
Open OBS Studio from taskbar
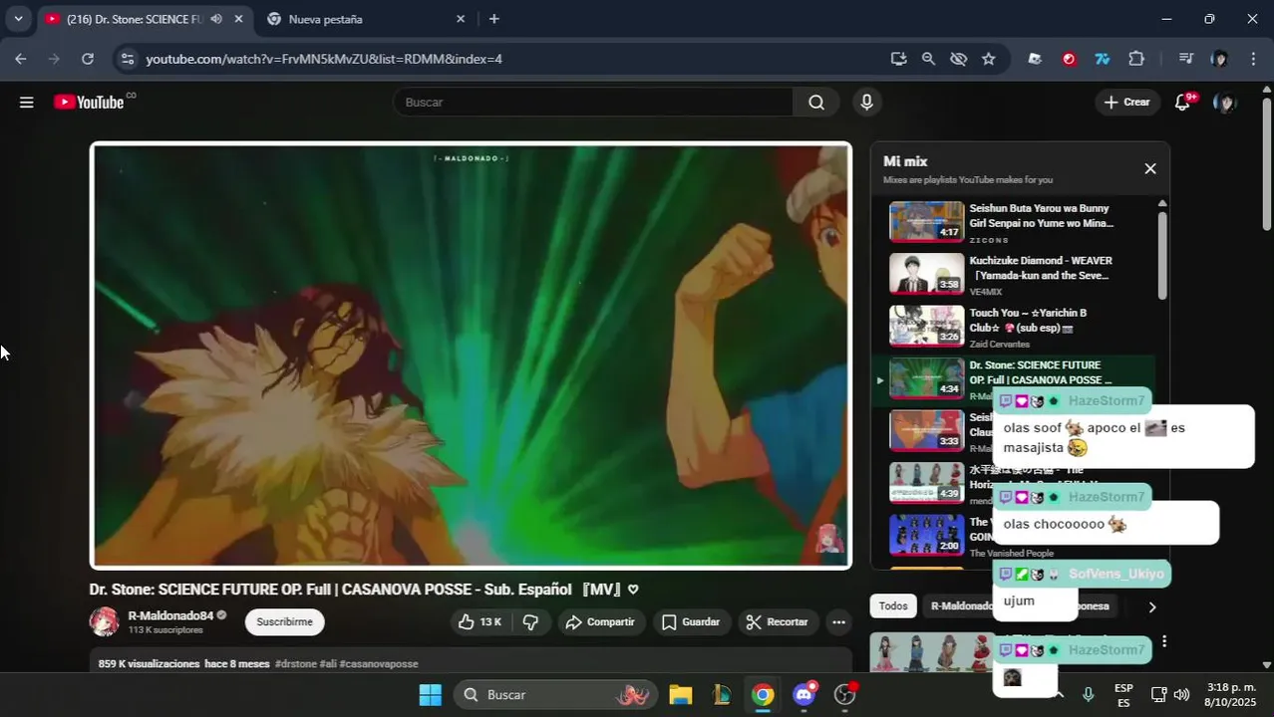tap(846, 695)
